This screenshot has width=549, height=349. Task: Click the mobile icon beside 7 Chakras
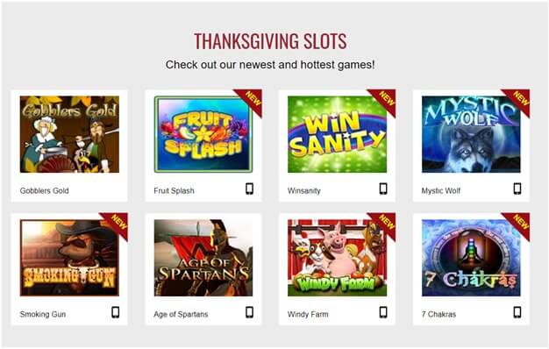(x=517, y=312)
